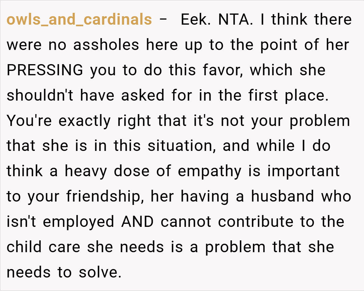Screen dimensions: 364x291
Task: Place cursor on the word "heavy"
Action: pyautogui.click(x=86, y=171)
